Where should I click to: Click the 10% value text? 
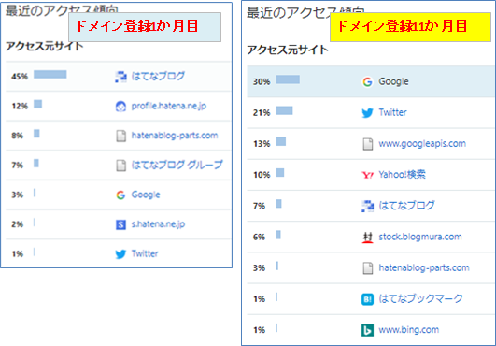(x=262, y=175)
